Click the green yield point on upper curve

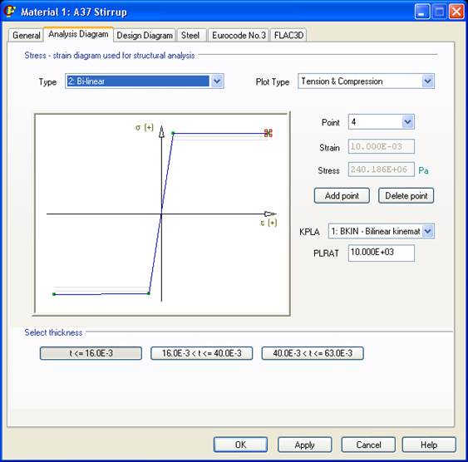click(173, 133)
